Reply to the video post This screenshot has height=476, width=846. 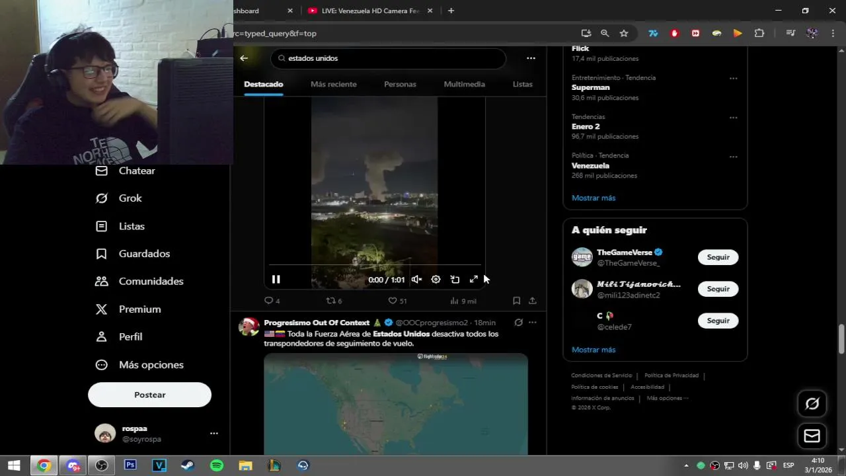(272, 301)
